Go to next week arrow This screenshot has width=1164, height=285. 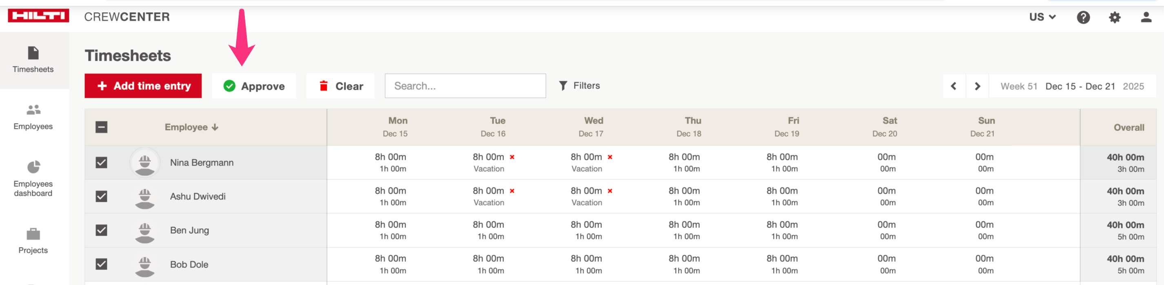tap(977, 86)
